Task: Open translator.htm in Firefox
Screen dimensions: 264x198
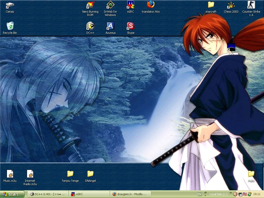Action: [151, 7]
